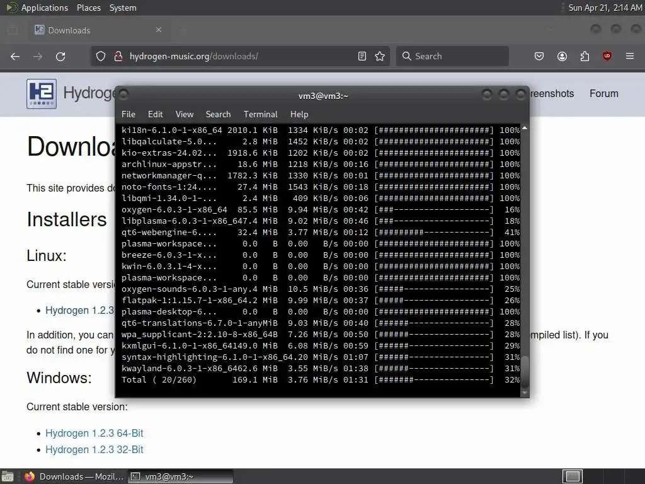Click the vm3@vm3:~ terminal title bar

click(x=323, y=96)
